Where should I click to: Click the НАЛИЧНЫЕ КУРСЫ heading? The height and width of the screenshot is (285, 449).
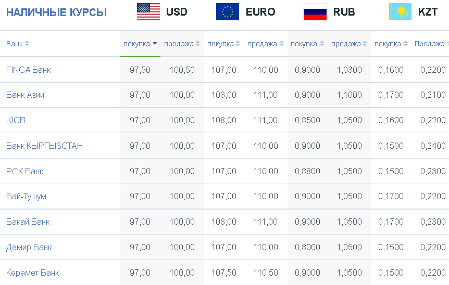point(56,12)
